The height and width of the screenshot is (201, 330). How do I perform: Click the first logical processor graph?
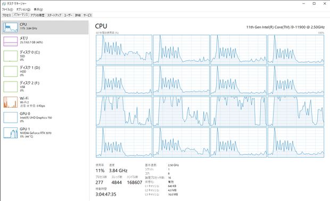pos(124,50)
